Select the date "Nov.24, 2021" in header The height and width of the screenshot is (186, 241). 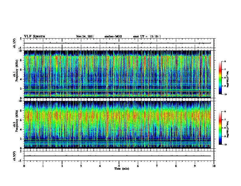(x=85, y=36)
